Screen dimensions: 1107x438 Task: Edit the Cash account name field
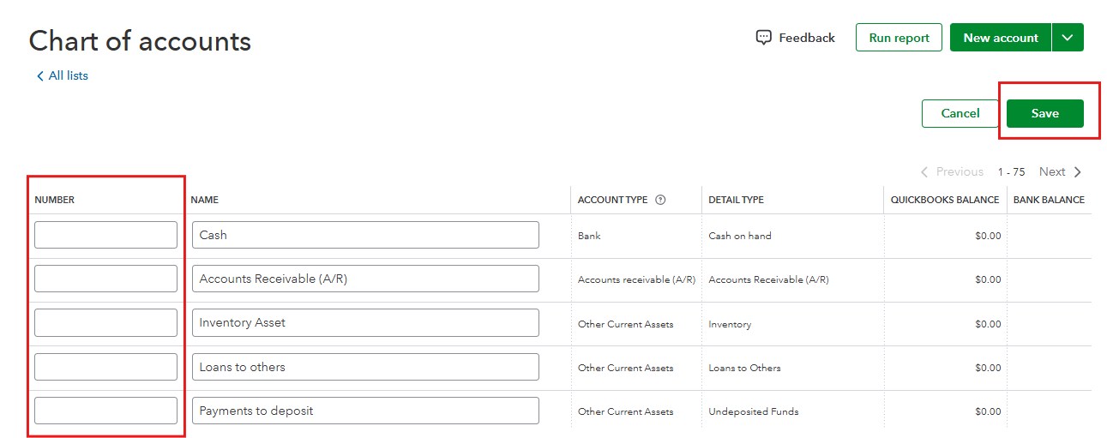(x=365, y=235)
